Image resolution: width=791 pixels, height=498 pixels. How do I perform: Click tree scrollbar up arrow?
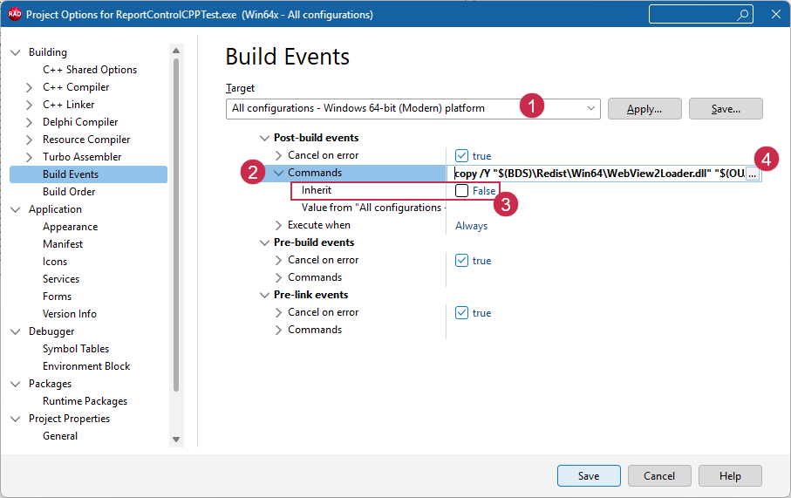(x=176, y=51)
